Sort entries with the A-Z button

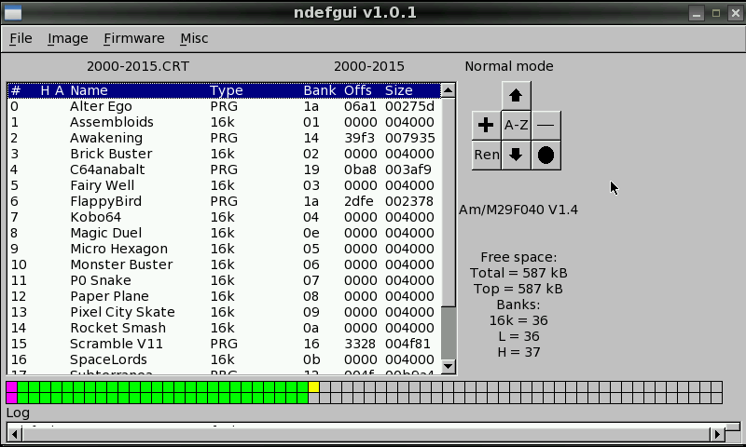coord(517,126)
